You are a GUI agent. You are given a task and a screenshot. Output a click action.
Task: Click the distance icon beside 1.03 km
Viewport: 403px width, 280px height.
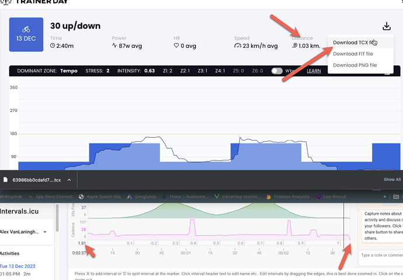(x=295, y=45)
